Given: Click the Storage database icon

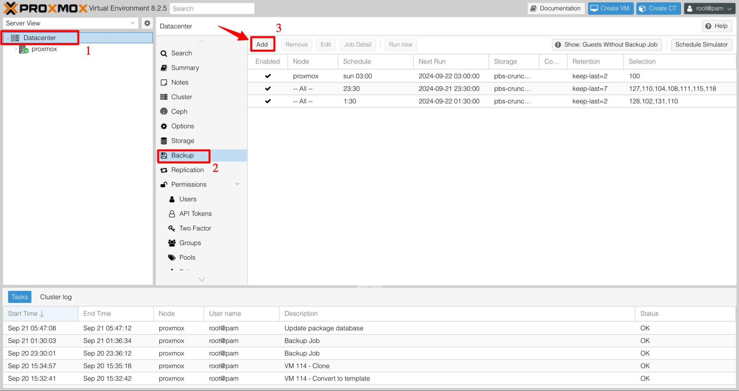Looking at the screenshot, I should tap(164, 141).
